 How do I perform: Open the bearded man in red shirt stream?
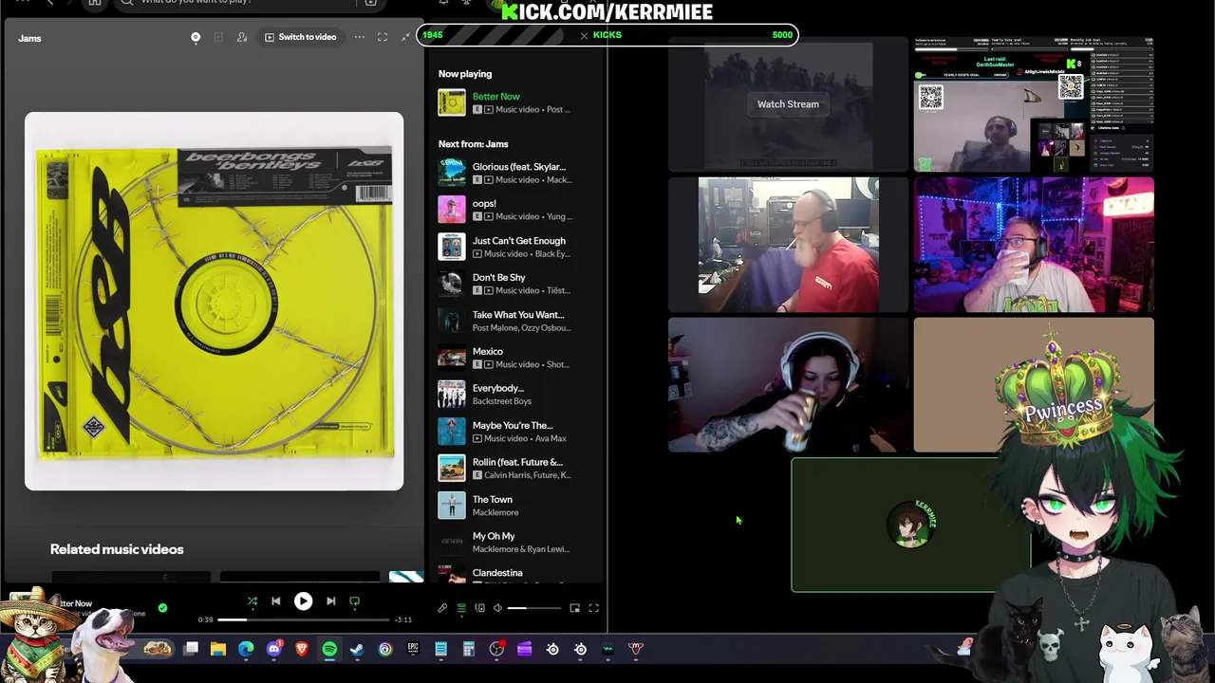click(x=788, y=245)
